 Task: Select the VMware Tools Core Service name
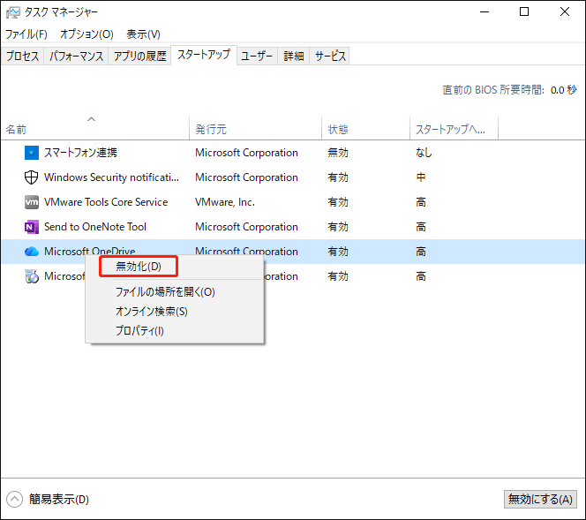tap(106, 202)
